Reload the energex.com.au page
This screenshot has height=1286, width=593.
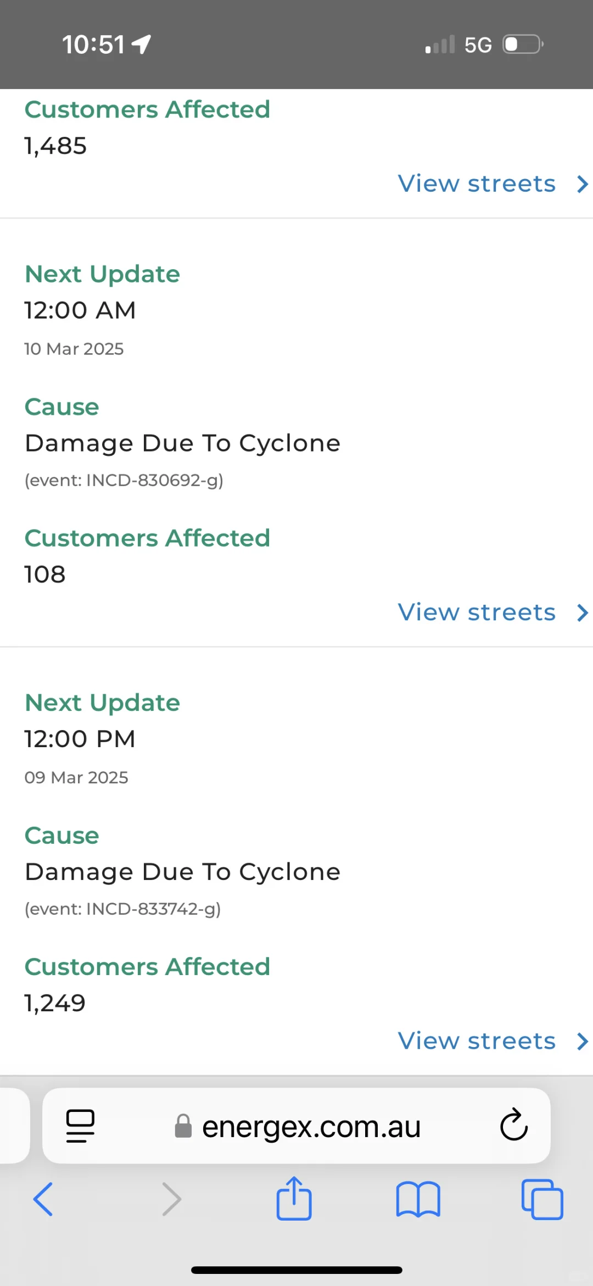point(514,1126)
